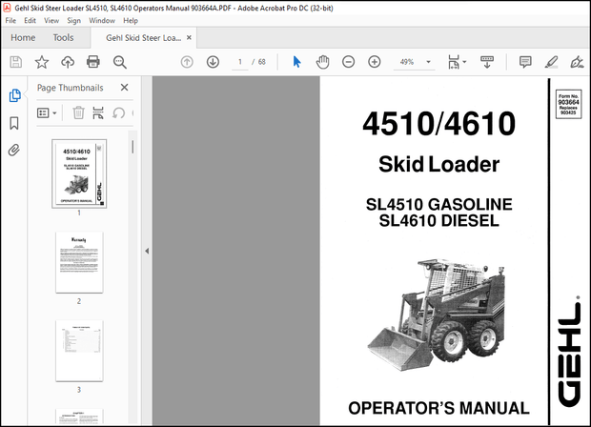591x427 pixels.
Task: Print the document with printer icon
Action: pyautogui.click(x=93, y=62)
